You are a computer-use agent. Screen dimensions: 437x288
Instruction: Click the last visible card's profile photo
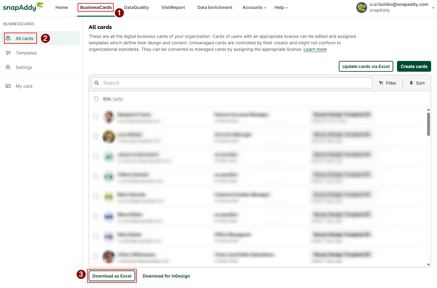click(109, 257)
